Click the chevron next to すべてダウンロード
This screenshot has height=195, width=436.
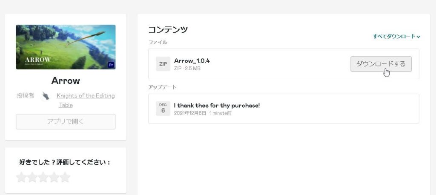[x=418, y=37]
